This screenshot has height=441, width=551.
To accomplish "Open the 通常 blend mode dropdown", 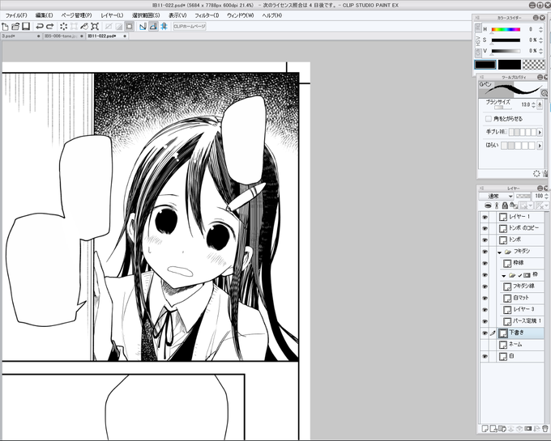I will [496, 196].
